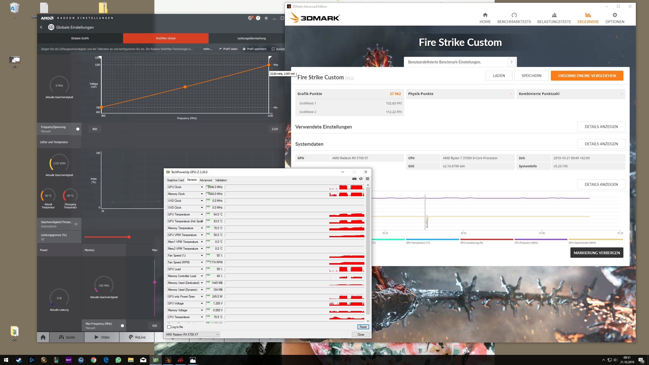Open 3DMark Benchmarktests section

514,18
